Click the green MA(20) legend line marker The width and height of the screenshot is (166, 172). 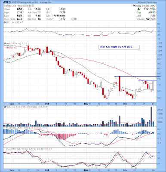point(5,46)
